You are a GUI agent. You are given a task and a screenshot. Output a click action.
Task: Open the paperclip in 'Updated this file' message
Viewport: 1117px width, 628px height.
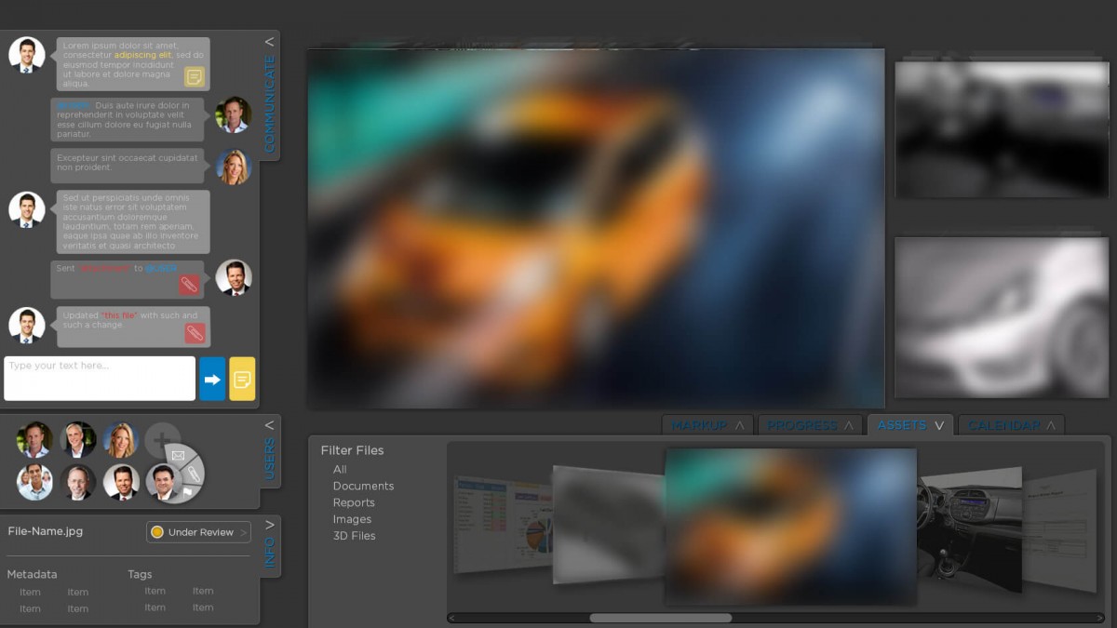tap(195, 332)
